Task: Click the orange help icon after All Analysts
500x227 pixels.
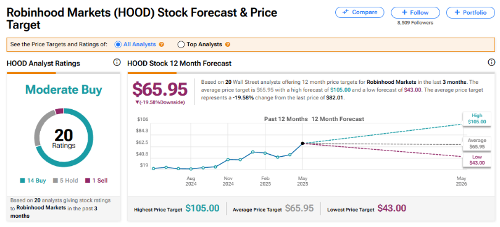Action: (162, 44)
